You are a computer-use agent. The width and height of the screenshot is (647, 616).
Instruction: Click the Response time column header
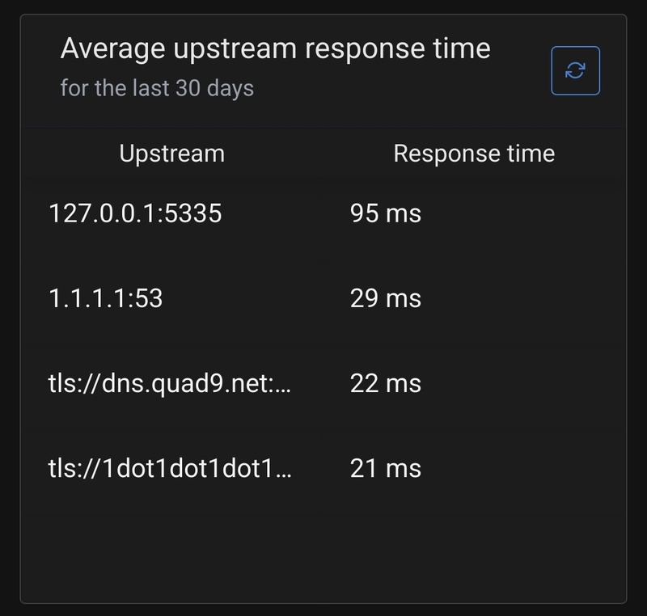click(474, 154)
